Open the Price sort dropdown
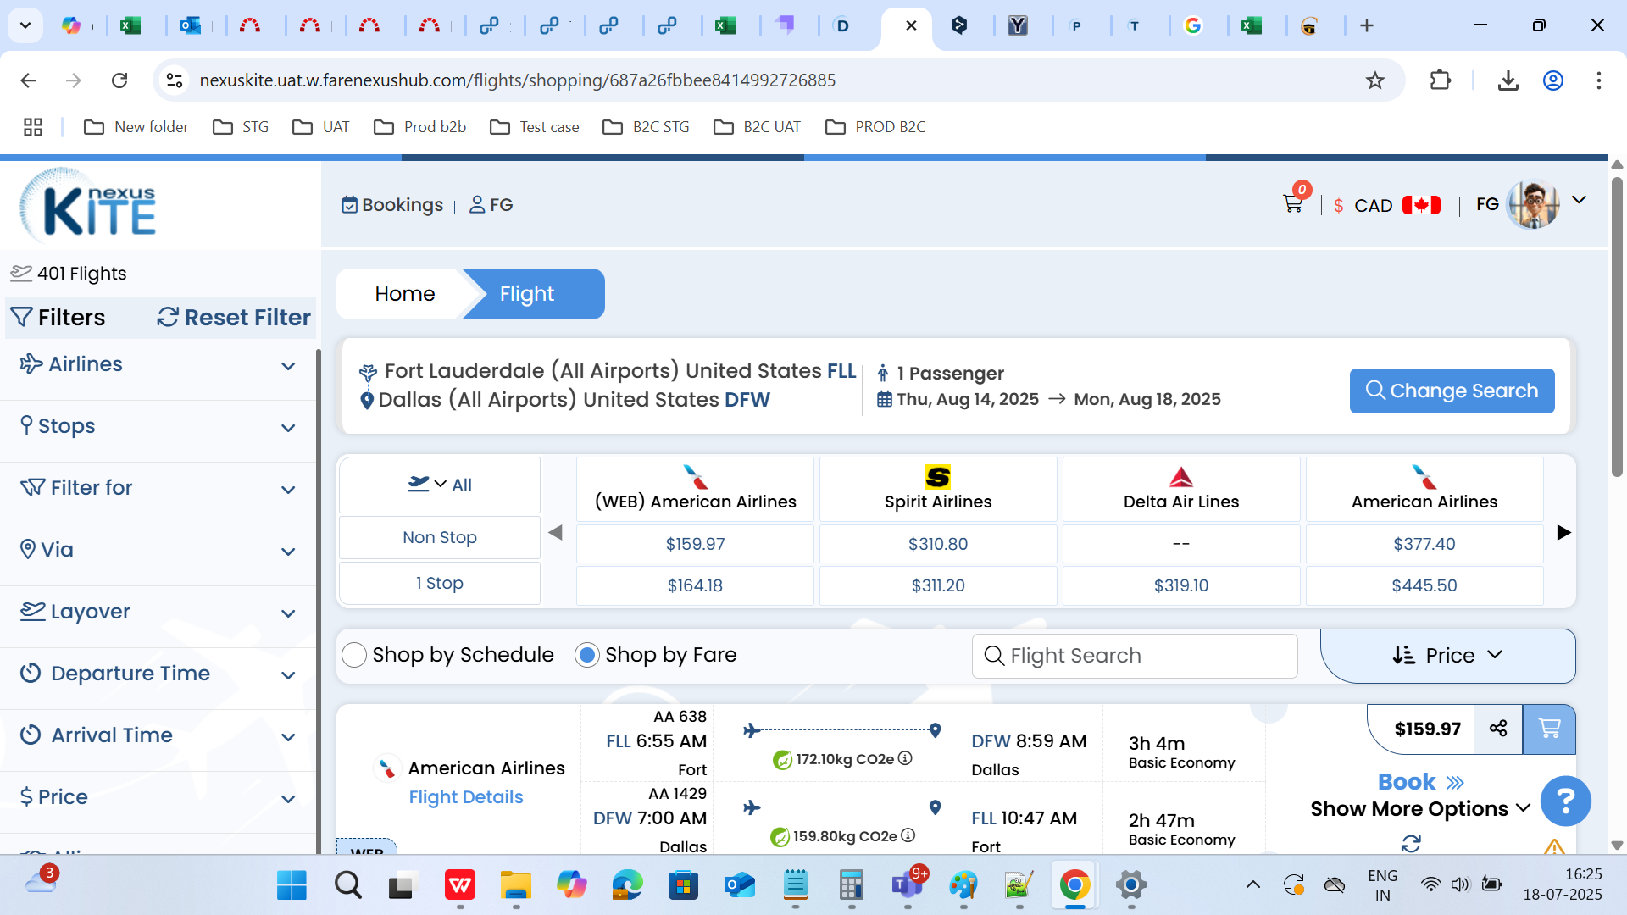Image resolution: width=1627 pixels, height=915 pixels. [1447, 655]
